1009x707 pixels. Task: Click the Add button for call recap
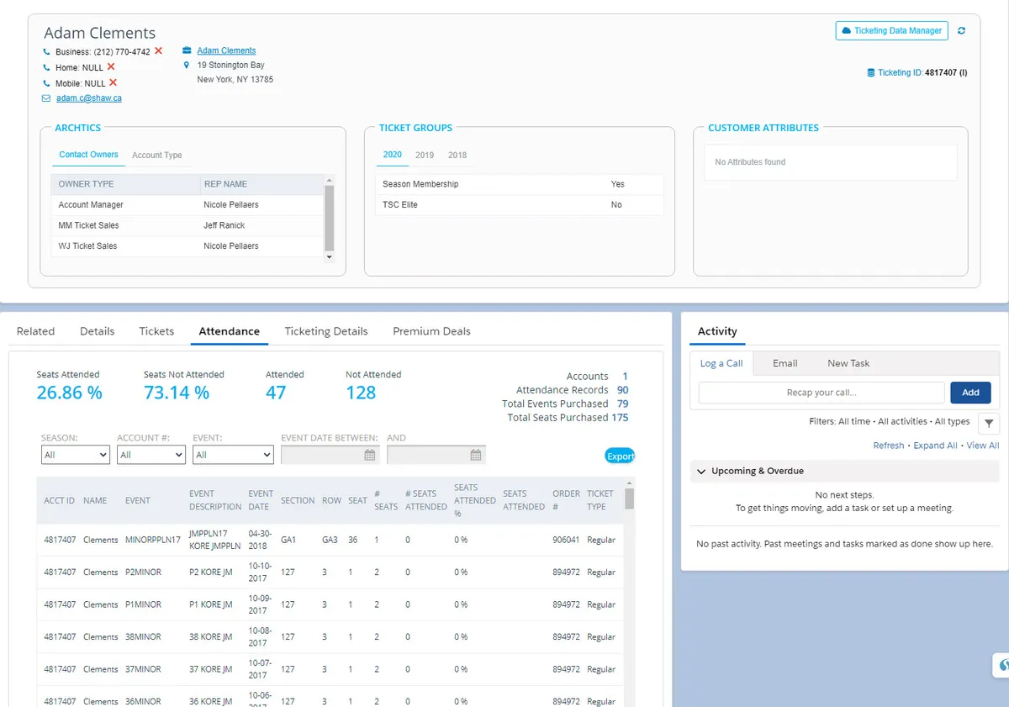coord(970,393)
